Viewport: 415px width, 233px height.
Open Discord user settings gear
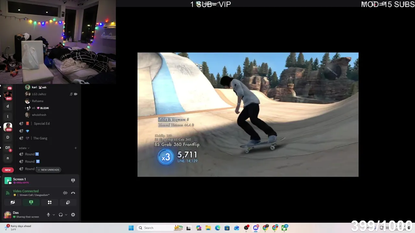click(73, 215)
